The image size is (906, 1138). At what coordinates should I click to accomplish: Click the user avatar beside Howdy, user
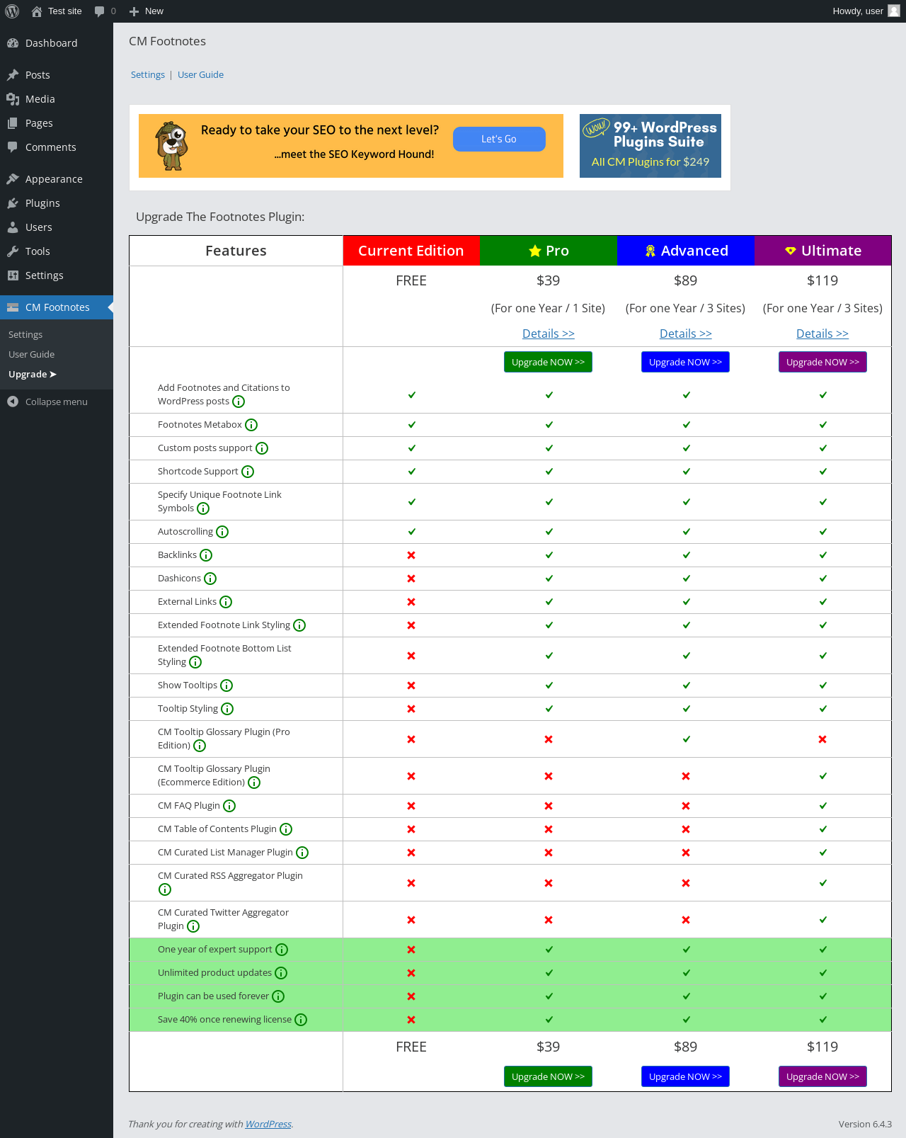click(894, 11)
